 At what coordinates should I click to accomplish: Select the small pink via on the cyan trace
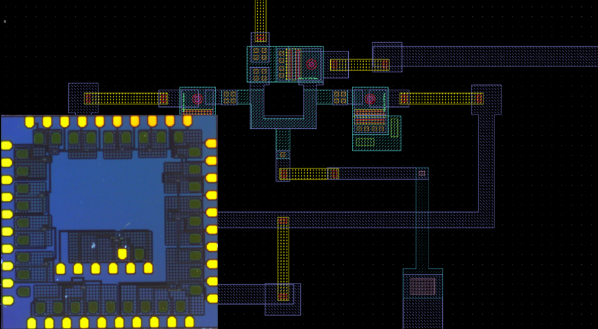pos(422,174)
